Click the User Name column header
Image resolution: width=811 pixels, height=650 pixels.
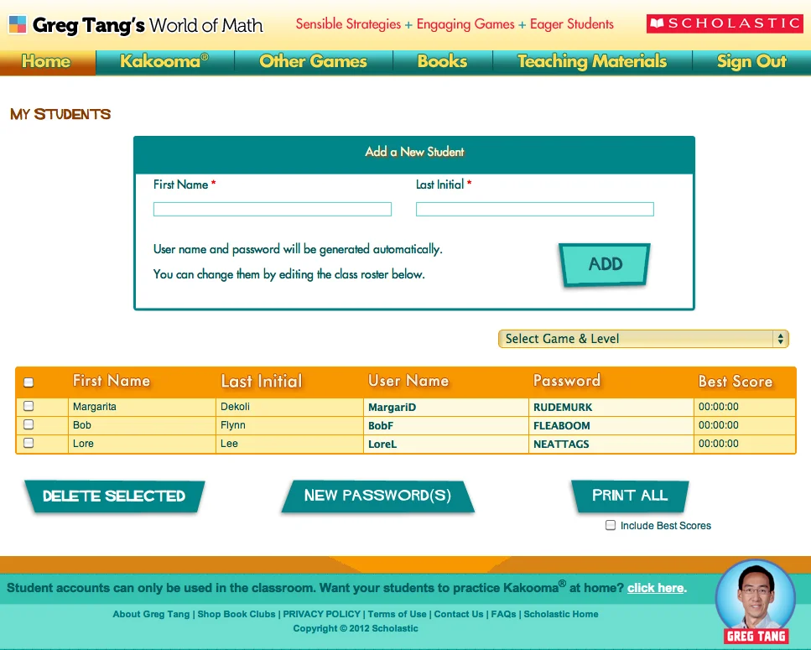[x=408, y=381]
